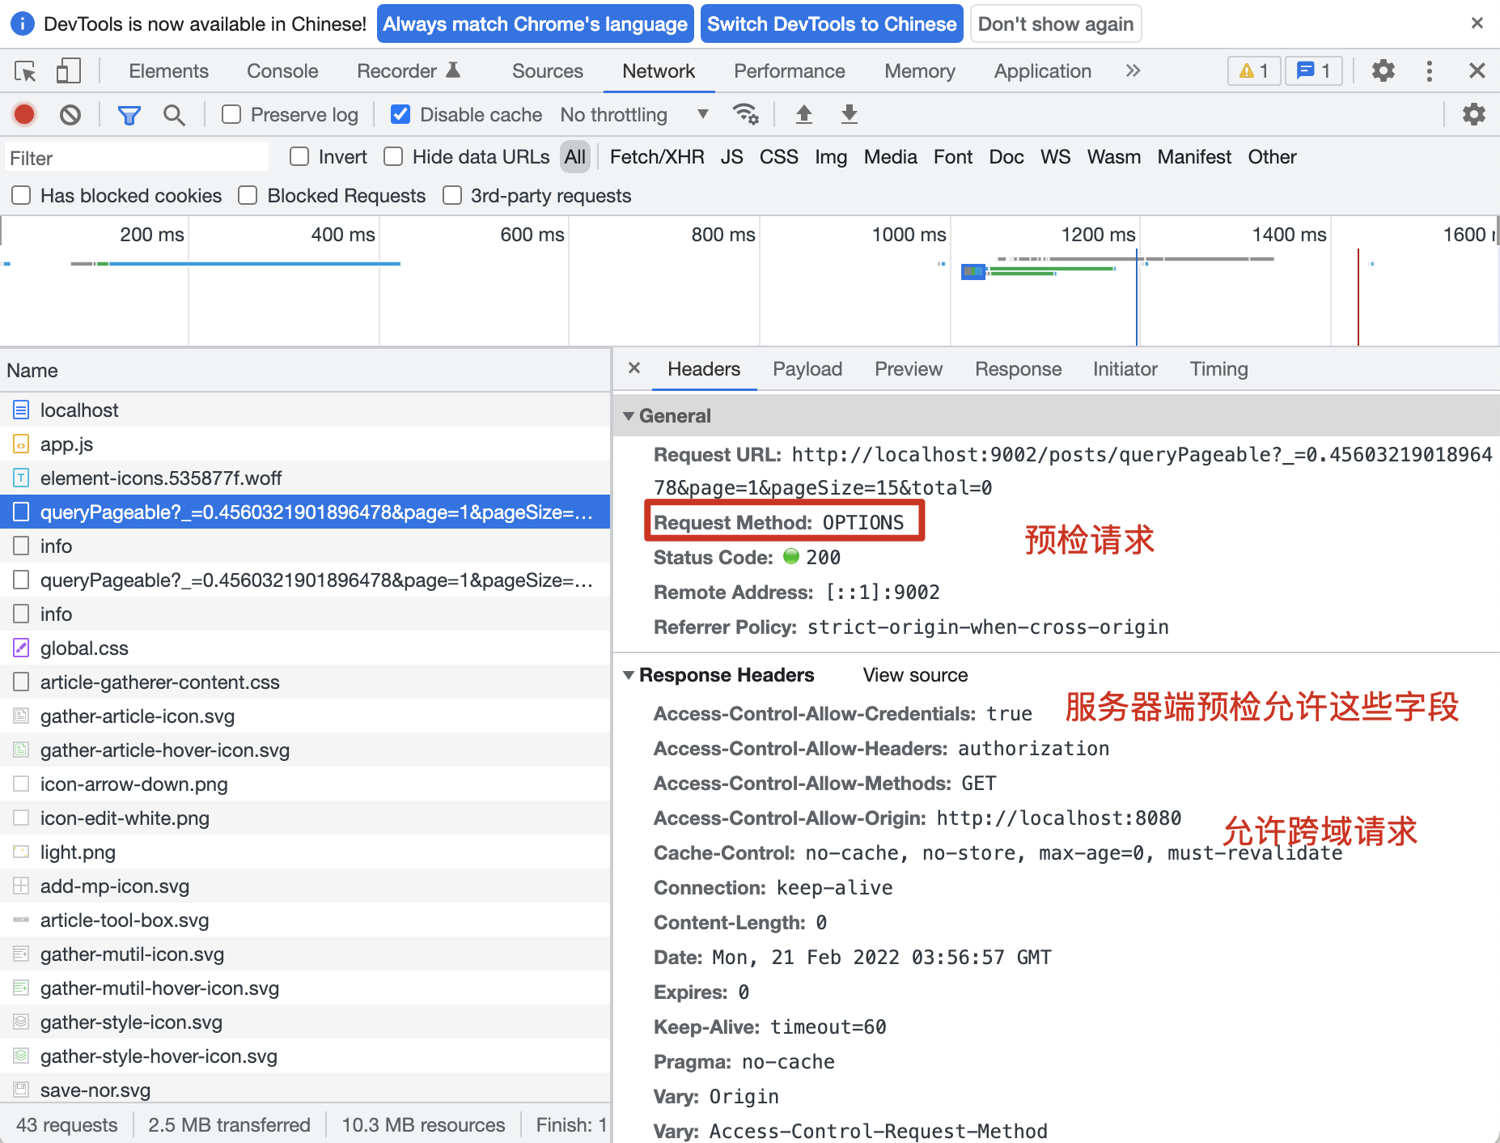This screenshot has width=1500, height=1143.
Task: Switch to the Memory tab
Action: 920,71
